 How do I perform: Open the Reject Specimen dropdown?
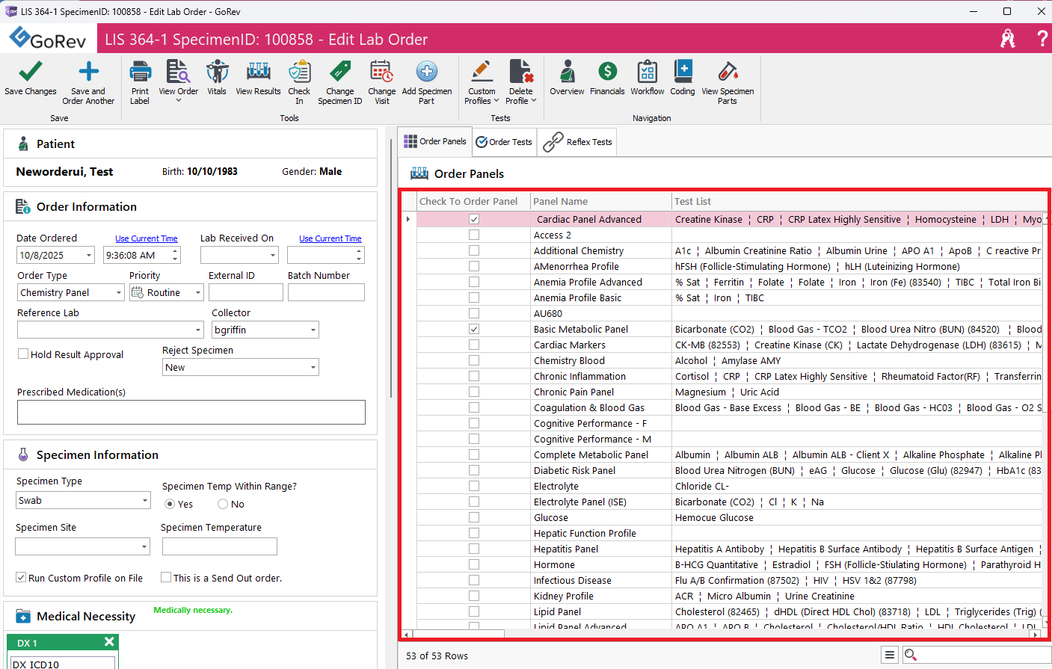click(x=313, y=368)
